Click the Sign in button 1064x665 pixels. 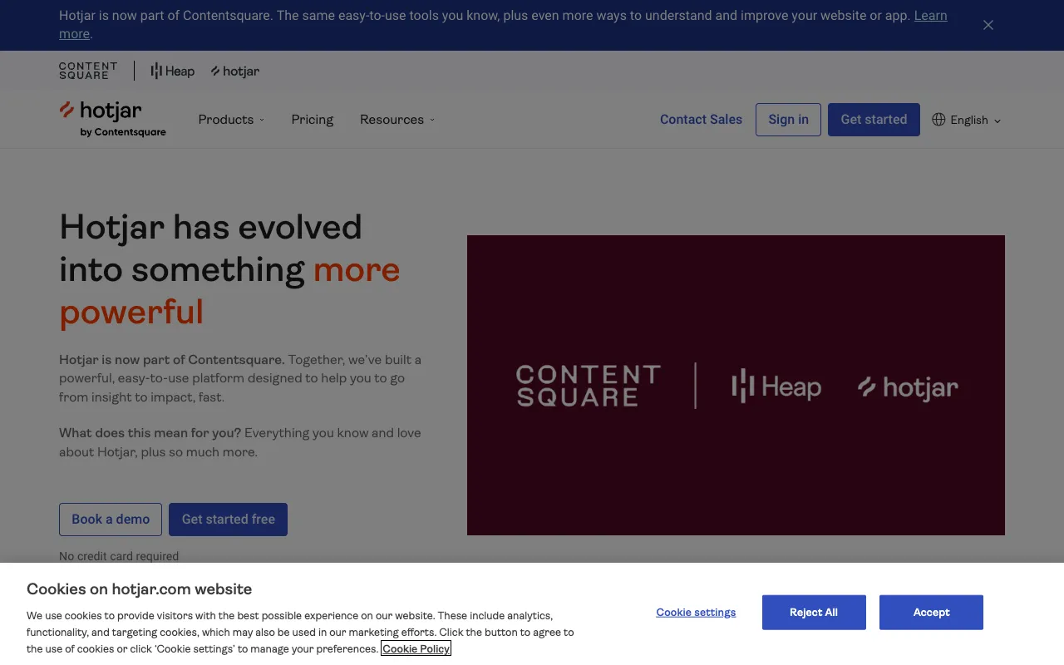tap(788, 120)
